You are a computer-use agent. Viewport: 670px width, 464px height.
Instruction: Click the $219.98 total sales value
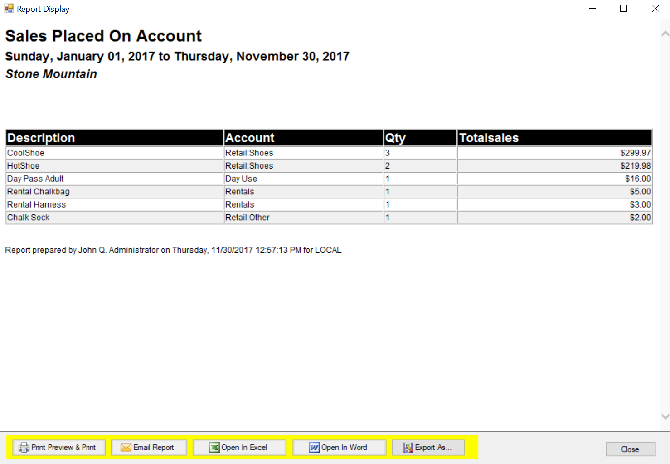[636, 166]
